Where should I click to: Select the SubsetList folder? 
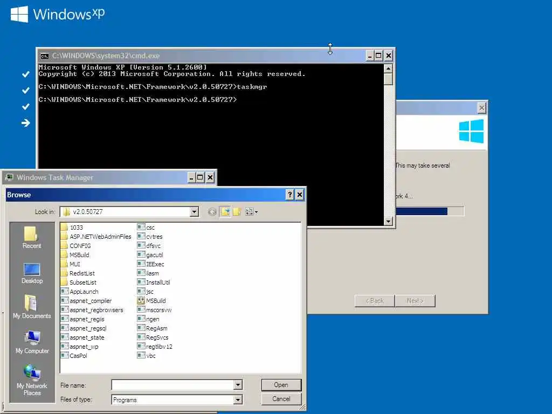pos(79,282)
